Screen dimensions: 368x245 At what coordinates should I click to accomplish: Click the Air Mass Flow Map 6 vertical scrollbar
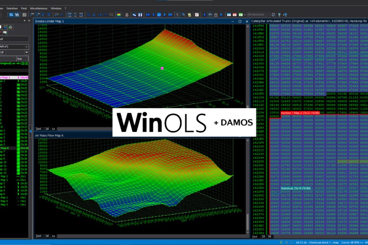coord(248,186)
